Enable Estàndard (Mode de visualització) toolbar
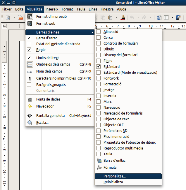Image resolution: width=186 pixels, height=190 pixels. tap(128, 73)
